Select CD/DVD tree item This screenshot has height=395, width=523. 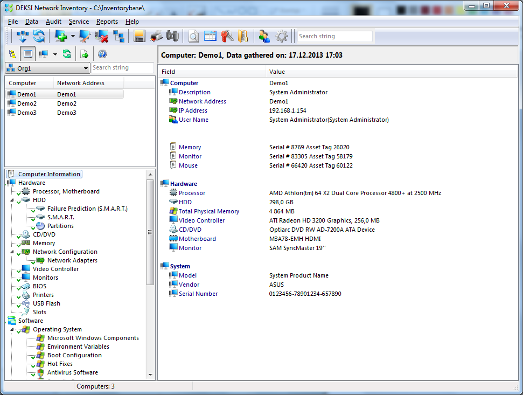point(44,234)
